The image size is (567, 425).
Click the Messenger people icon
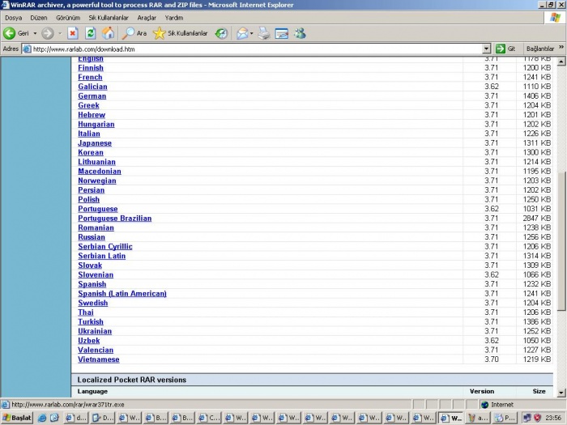[300, 33]
